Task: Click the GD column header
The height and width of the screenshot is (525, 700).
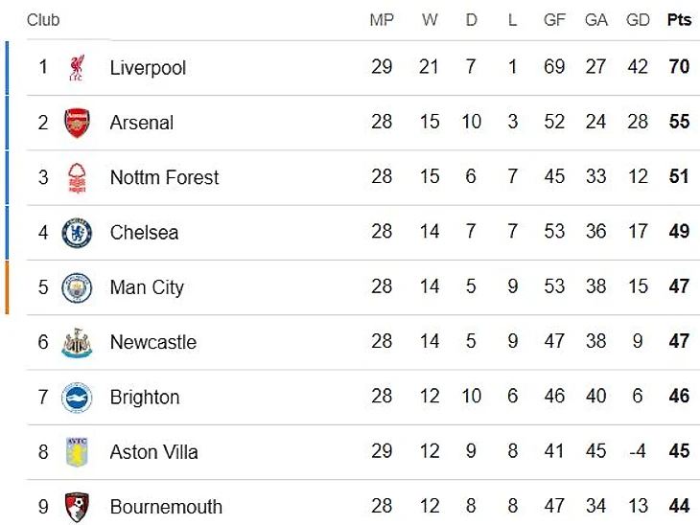Action: [x=638, y=20]
